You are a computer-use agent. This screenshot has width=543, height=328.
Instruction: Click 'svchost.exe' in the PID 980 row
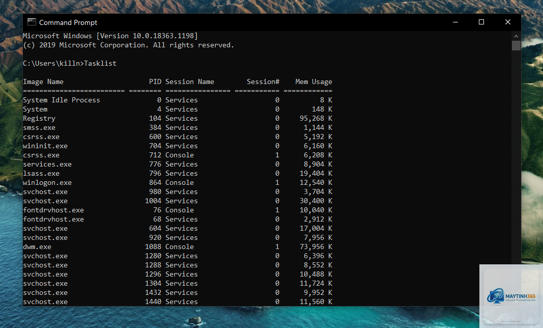coord(45,192)
